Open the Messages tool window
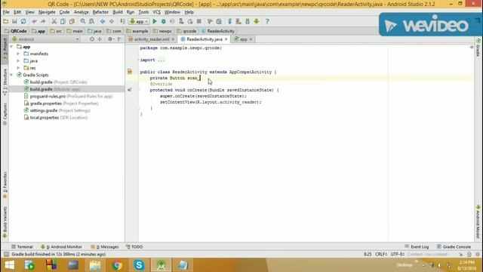The width and height of the screenshot is (483, 272). 105,247
